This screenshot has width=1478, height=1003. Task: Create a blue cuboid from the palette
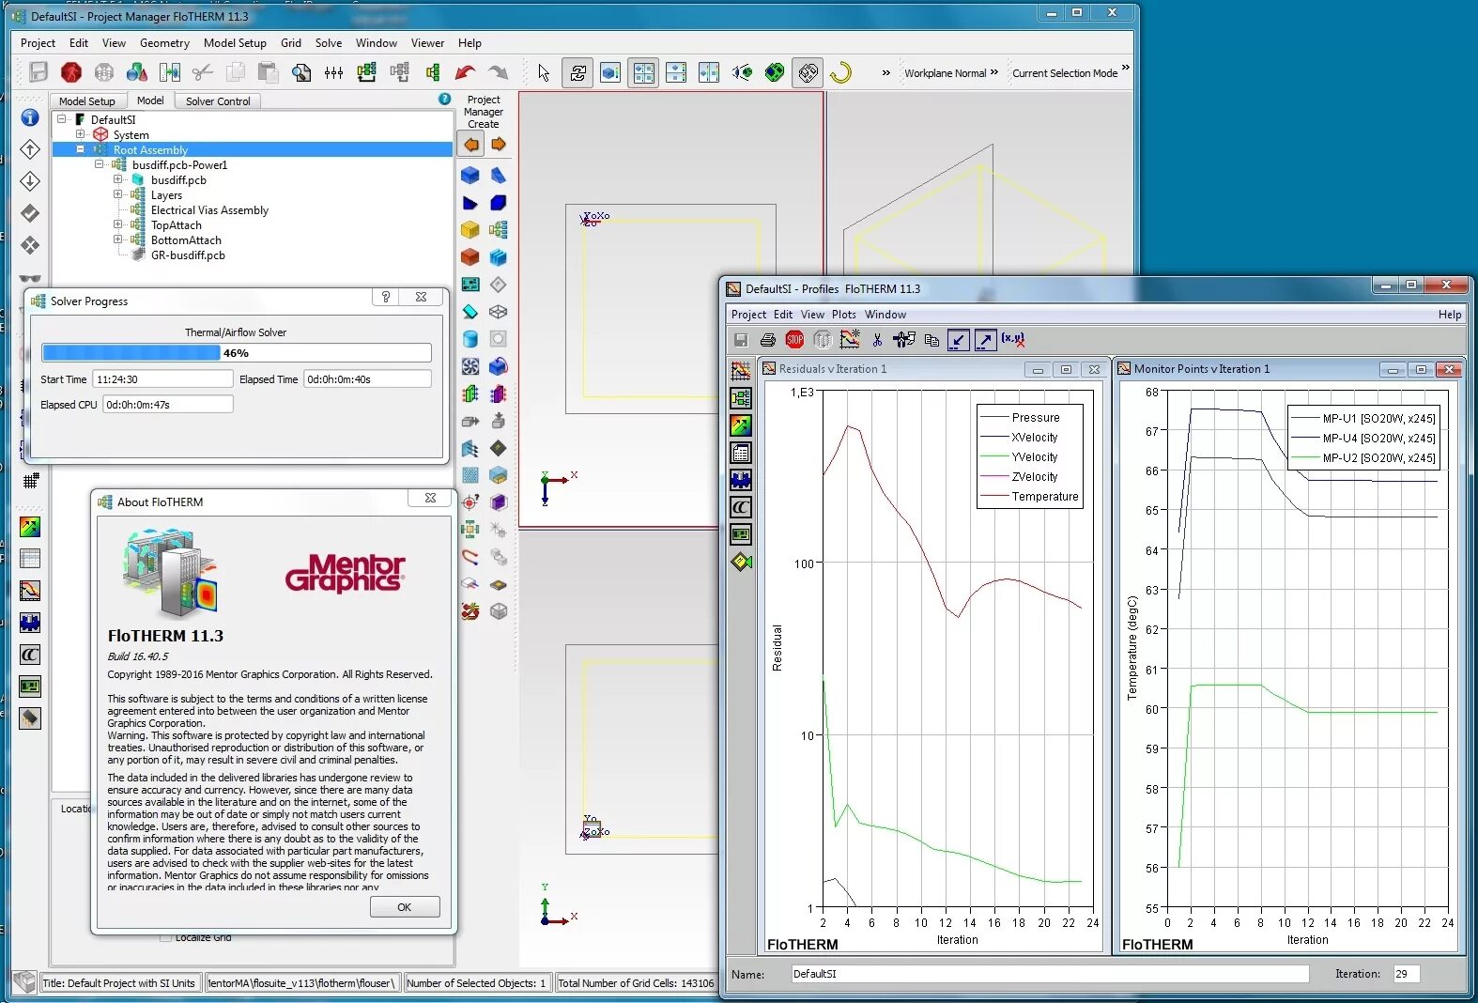click(x=470, y=175)
